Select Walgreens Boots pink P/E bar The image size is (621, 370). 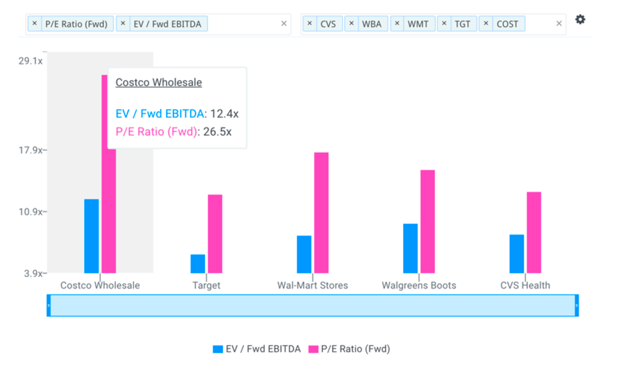(428, 221)
